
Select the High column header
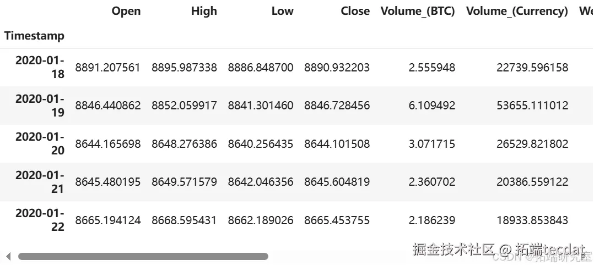204,11
